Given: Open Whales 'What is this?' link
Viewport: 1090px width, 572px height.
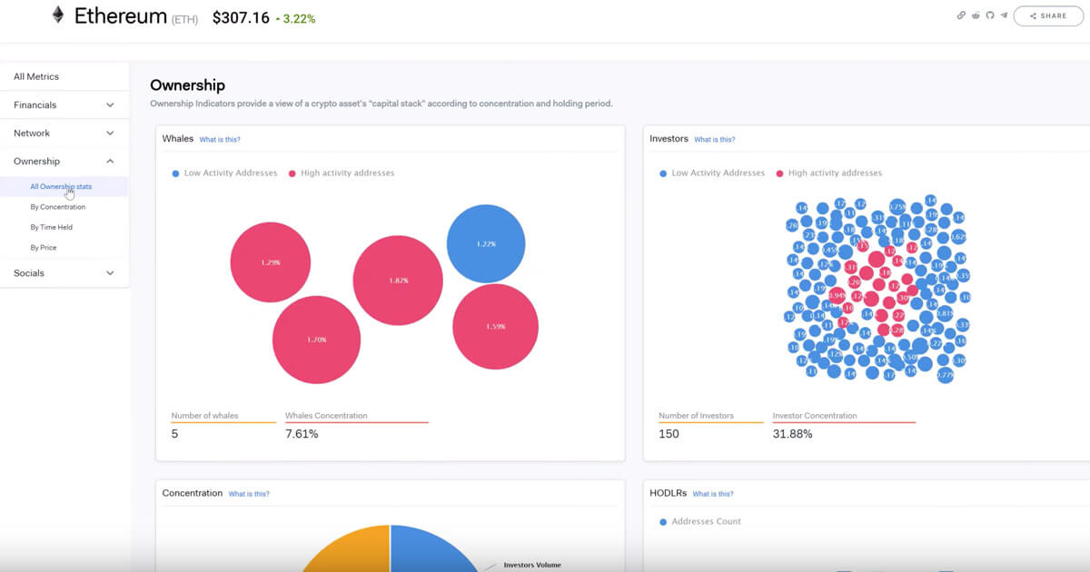Looking at the screenshot, I should click(220, 140).
